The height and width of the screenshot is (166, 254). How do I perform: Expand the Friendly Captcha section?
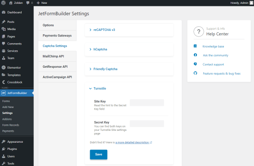129,69
